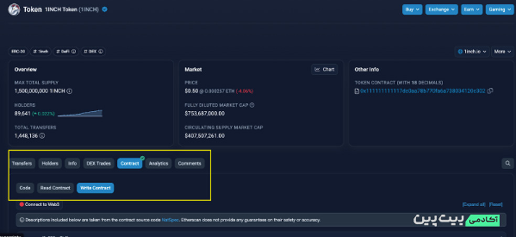This screenshot has height=237, width=516.
Task: Switch to the Transfers tab
Action: click(x=21, y=164)
